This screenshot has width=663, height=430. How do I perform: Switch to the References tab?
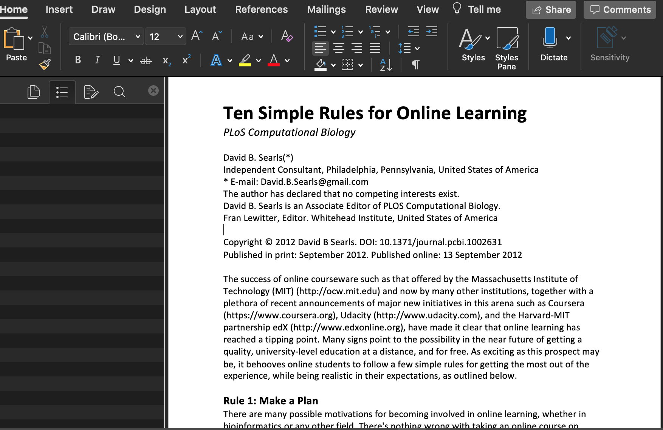click(x=261, y=9)
